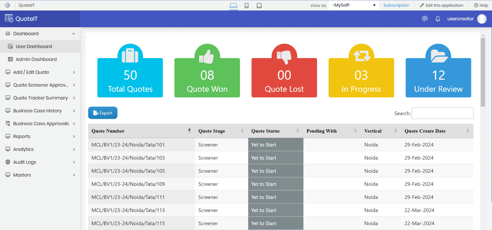Open the Subscription link
Image resolution: width=492 pixels, height=230 pixels.
coord(396,5)
